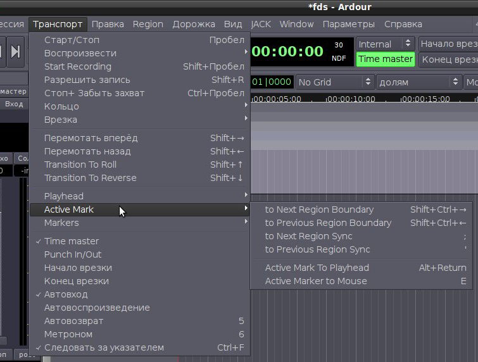Screen dimensions: 478x362
Task: Expand the Кольцо submenu
Action: point(140,106)
